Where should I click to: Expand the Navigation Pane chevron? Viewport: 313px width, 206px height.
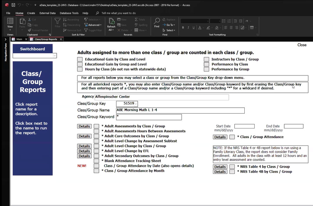click(x=6, y=40)
